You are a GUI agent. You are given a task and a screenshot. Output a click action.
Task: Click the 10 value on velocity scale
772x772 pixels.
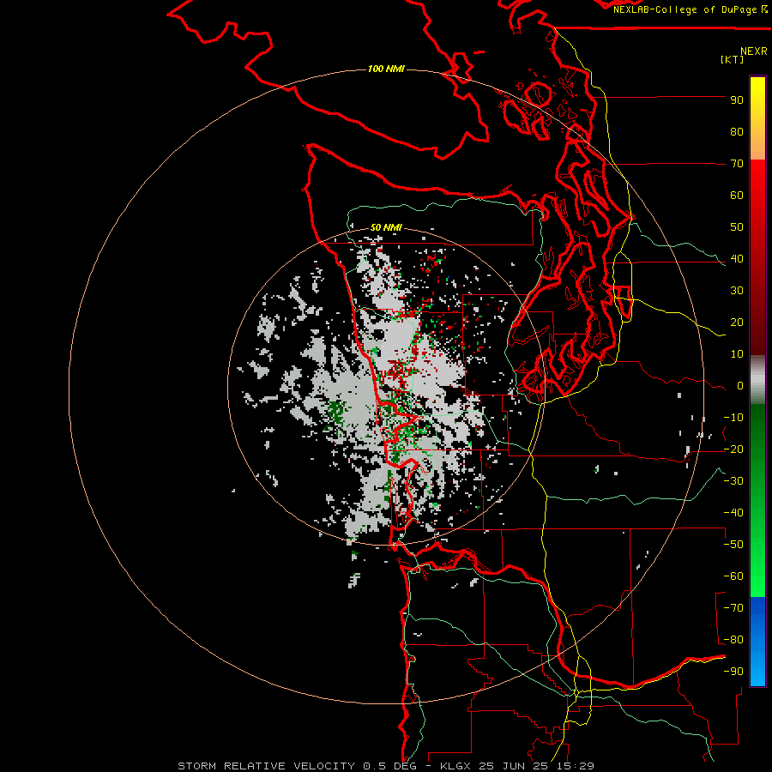(737, 354)
